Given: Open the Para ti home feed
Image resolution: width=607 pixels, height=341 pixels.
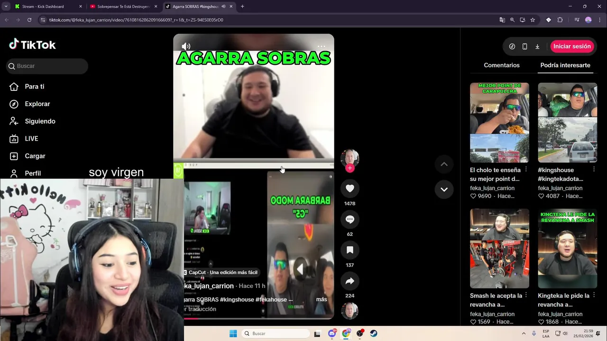Looking at the screenshot, I should pyautogui.click(x=27, y=87).
